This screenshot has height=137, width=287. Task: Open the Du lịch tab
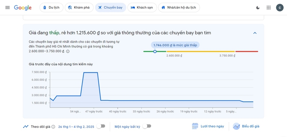[x=51, y=8]
